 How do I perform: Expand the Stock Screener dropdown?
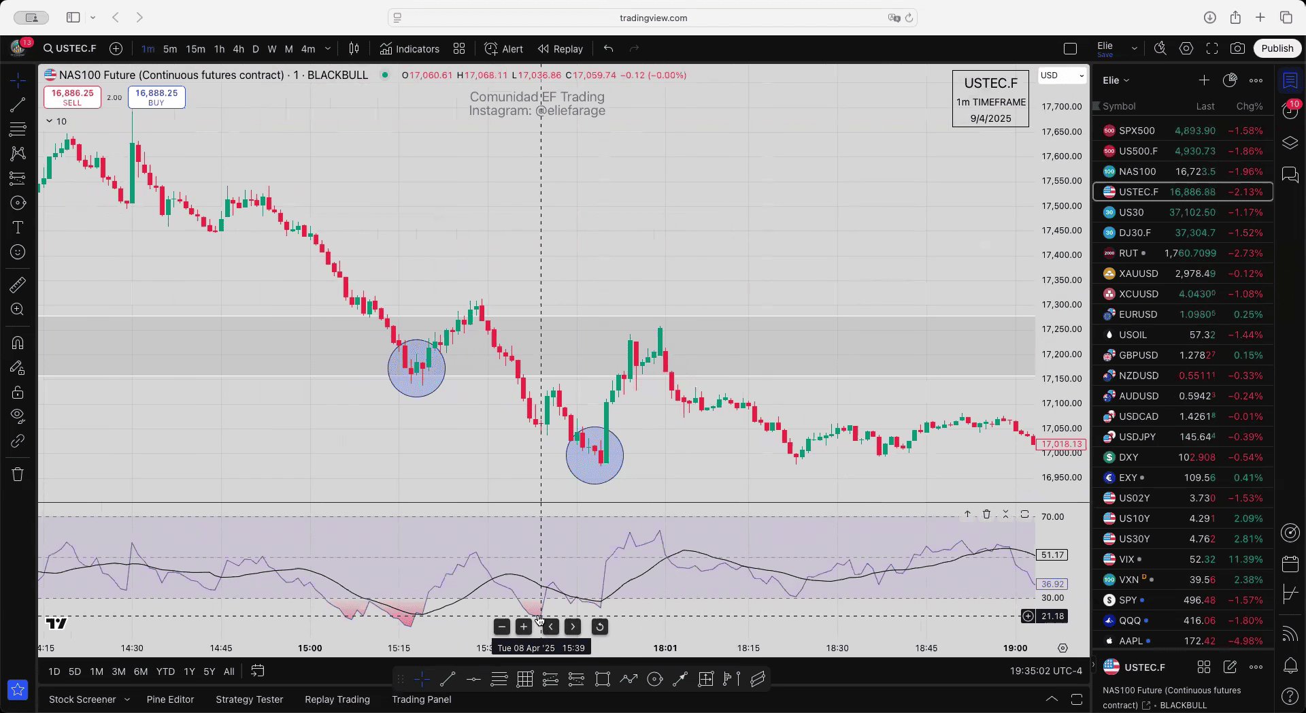point(127,699)
